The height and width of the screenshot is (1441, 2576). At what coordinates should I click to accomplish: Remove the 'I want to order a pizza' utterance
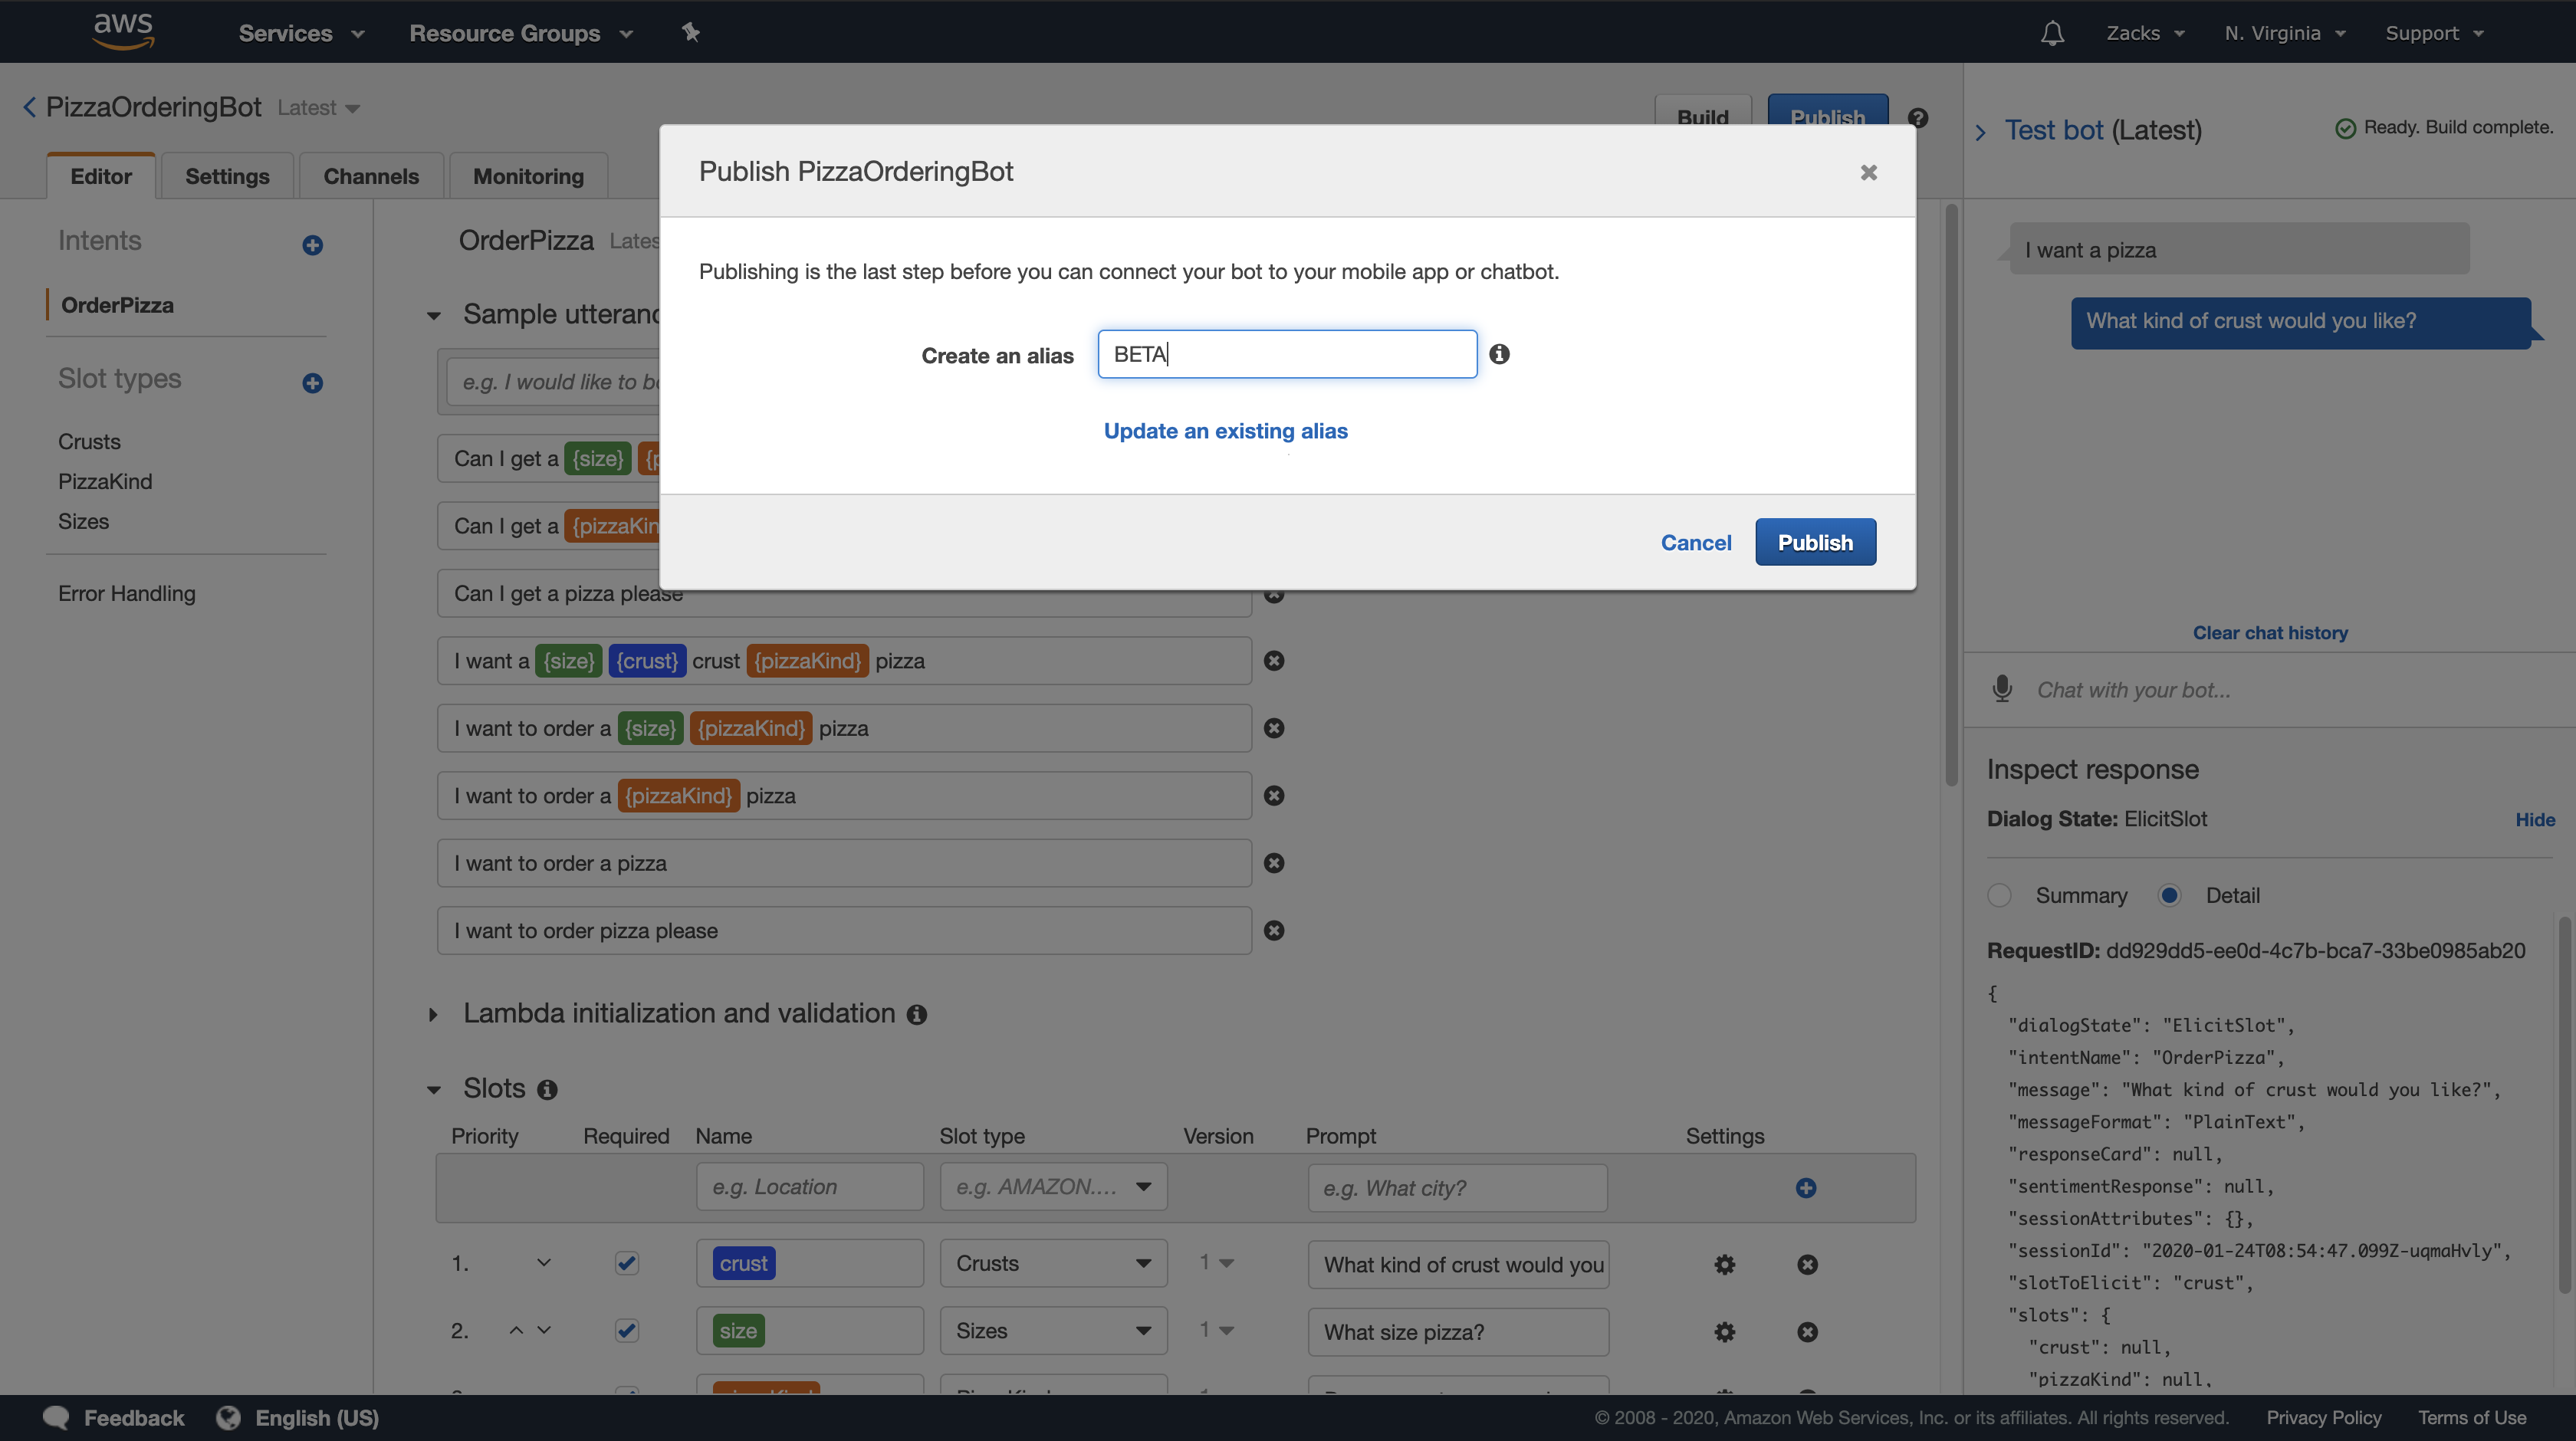pos(1273,863)
